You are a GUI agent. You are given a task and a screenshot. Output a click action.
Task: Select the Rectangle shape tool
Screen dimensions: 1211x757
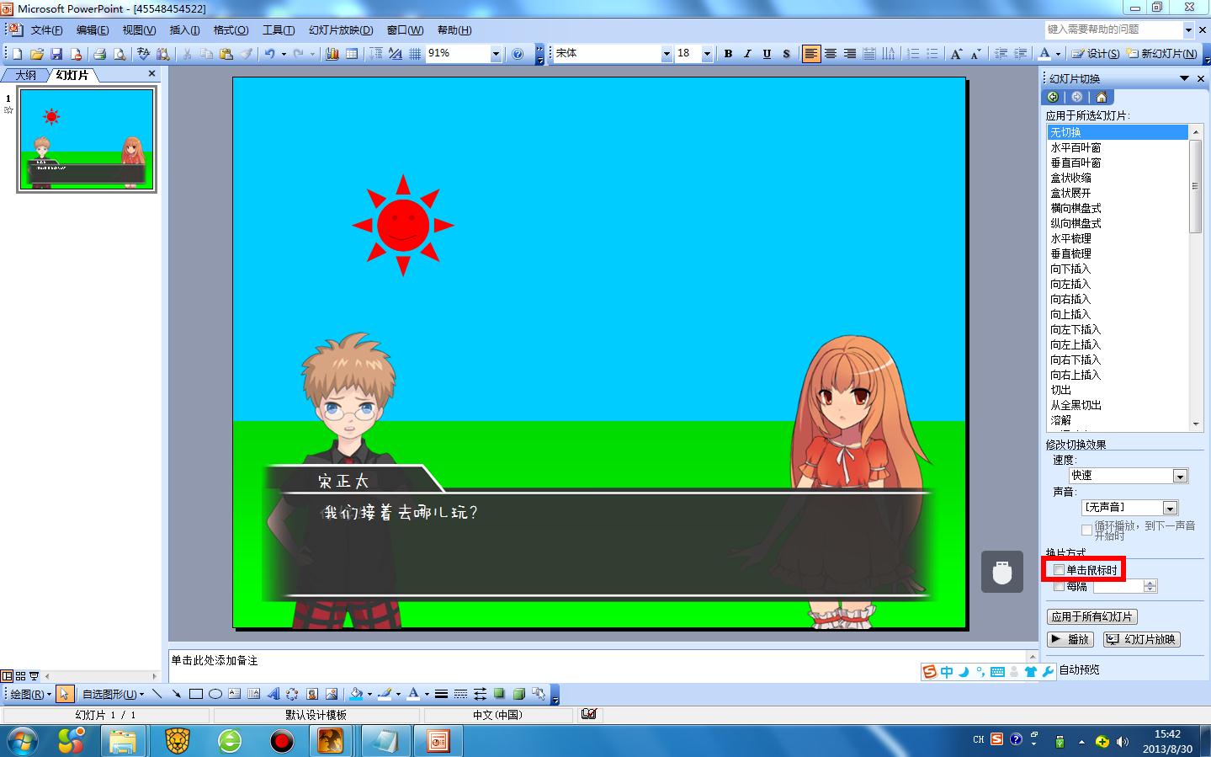point(195,694)
